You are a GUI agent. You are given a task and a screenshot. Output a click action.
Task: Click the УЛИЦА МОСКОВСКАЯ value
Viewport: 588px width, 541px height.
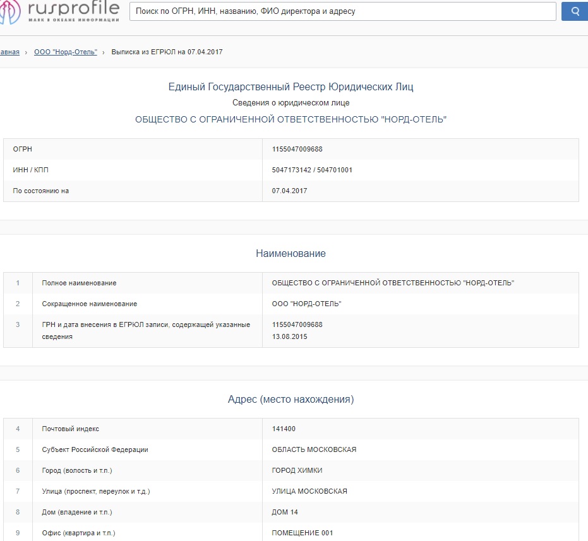point(309,491)
